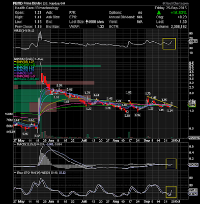Click the MACD current value tag on right axis
The height and width of the screenshot is (204, 200).
tap(193, 165)
